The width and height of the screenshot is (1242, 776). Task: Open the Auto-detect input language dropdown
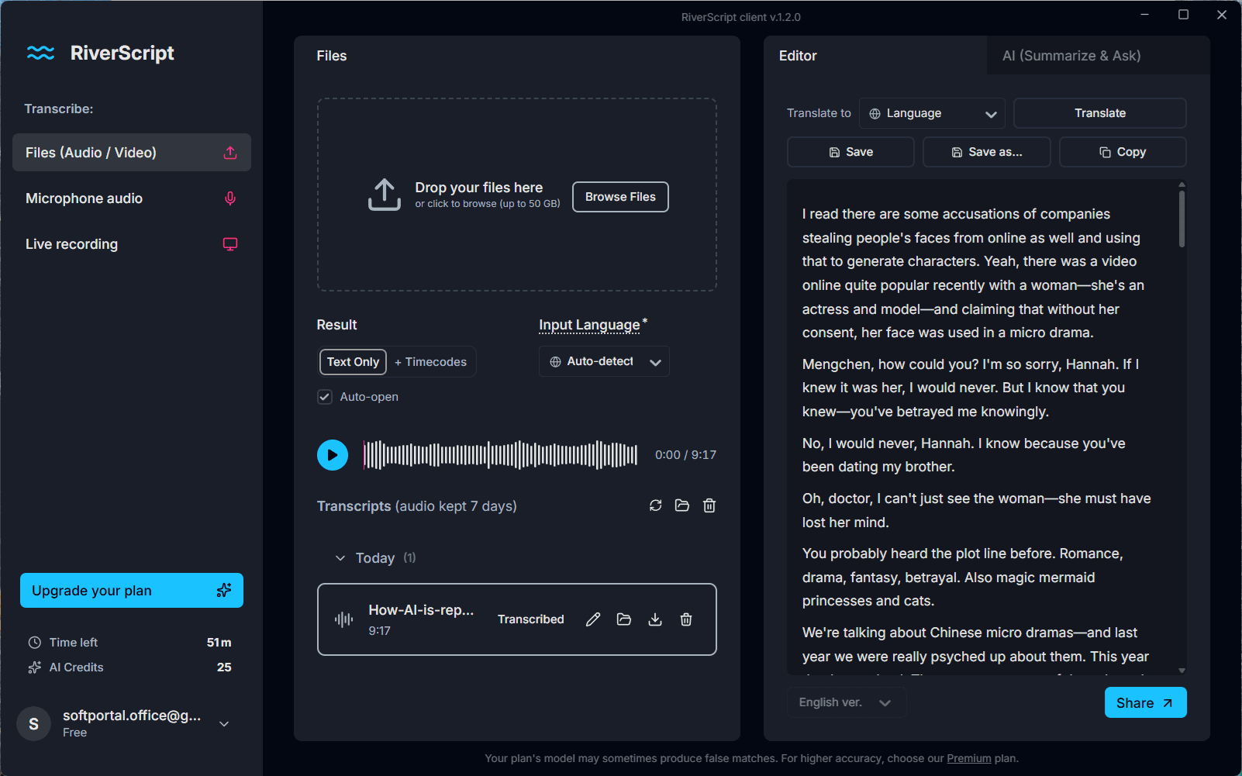[604, 362]
